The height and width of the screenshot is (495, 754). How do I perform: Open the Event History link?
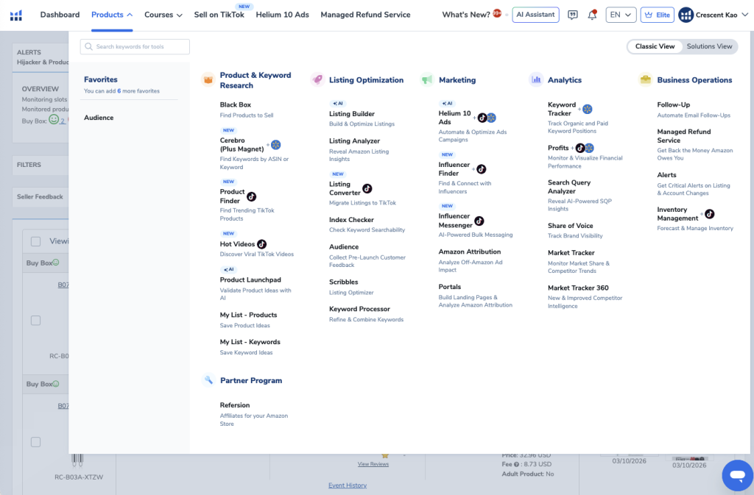pos(348,485)
